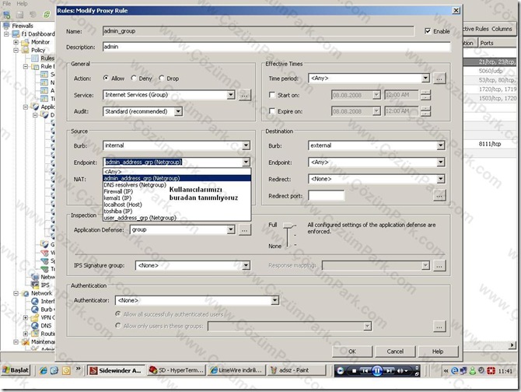The height and width of the screenshot is (392, 521).
Task: Click the add firewall toolbar icon
Action: click(x=7, y=15)
